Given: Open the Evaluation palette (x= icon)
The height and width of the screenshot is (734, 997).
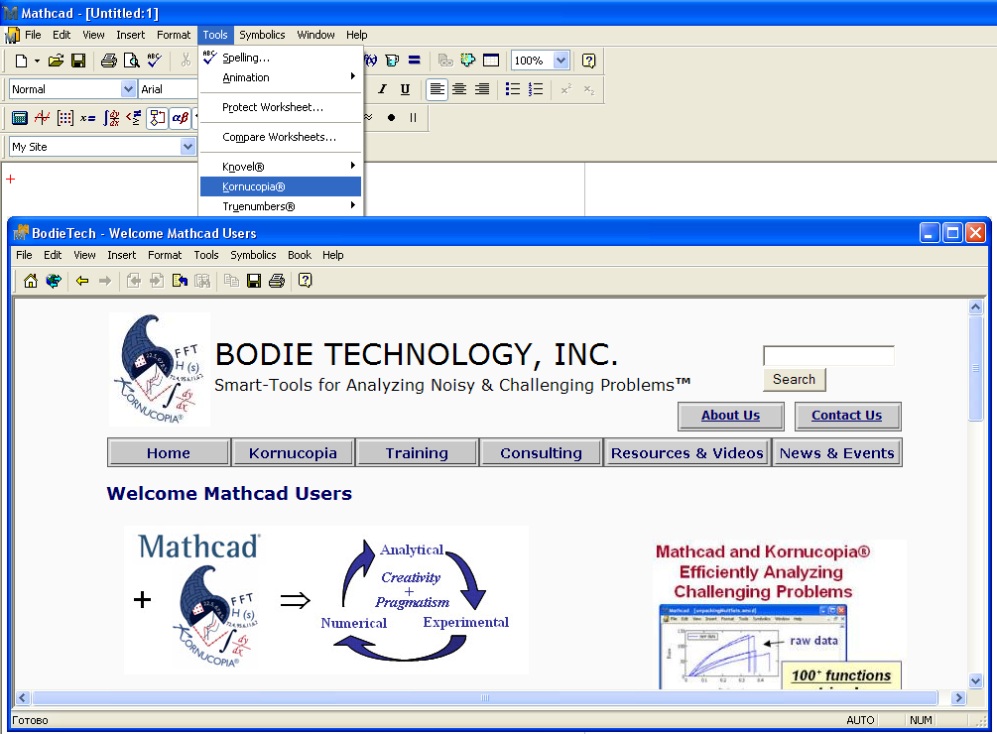Looking at the screenshot, I should 87,118.
